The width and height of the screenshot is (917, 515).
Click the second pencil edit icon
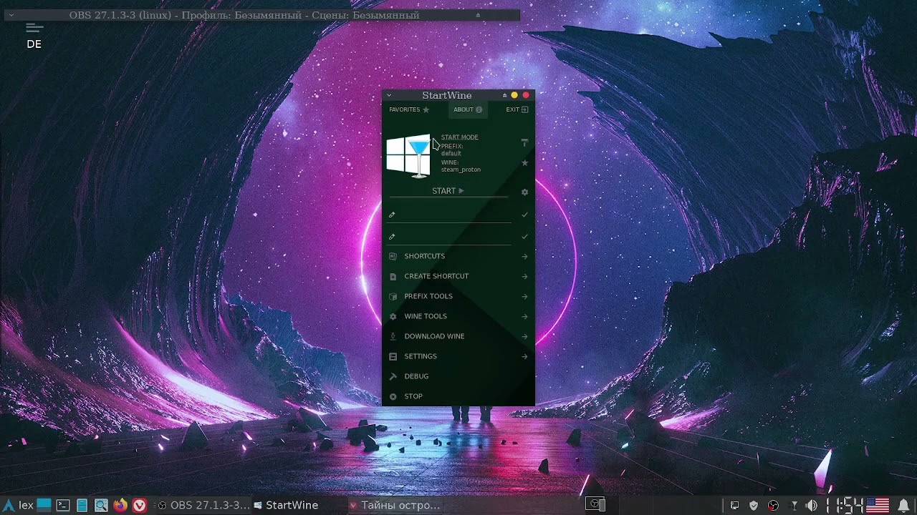click(x=392, y=237)
